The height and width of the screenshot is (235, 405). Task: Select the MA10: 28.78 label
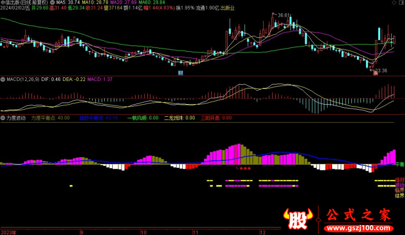tap(95, 3)
